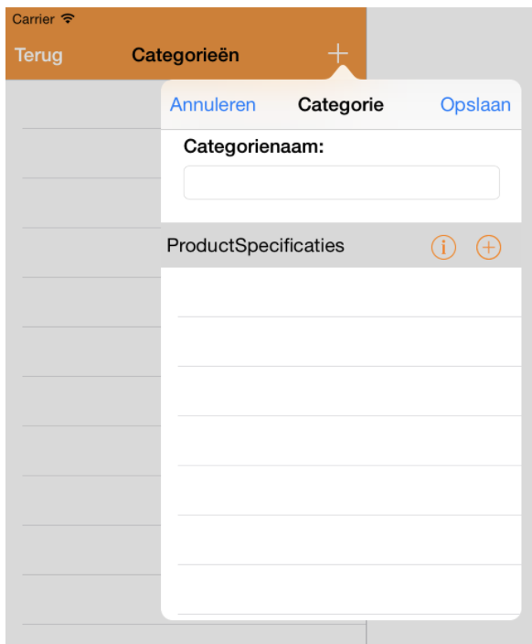Image resolution: width=532 pixels, height=644 pixels.
Task: Select second empty row under ProductSpecificaties
Action: (341, 341)
